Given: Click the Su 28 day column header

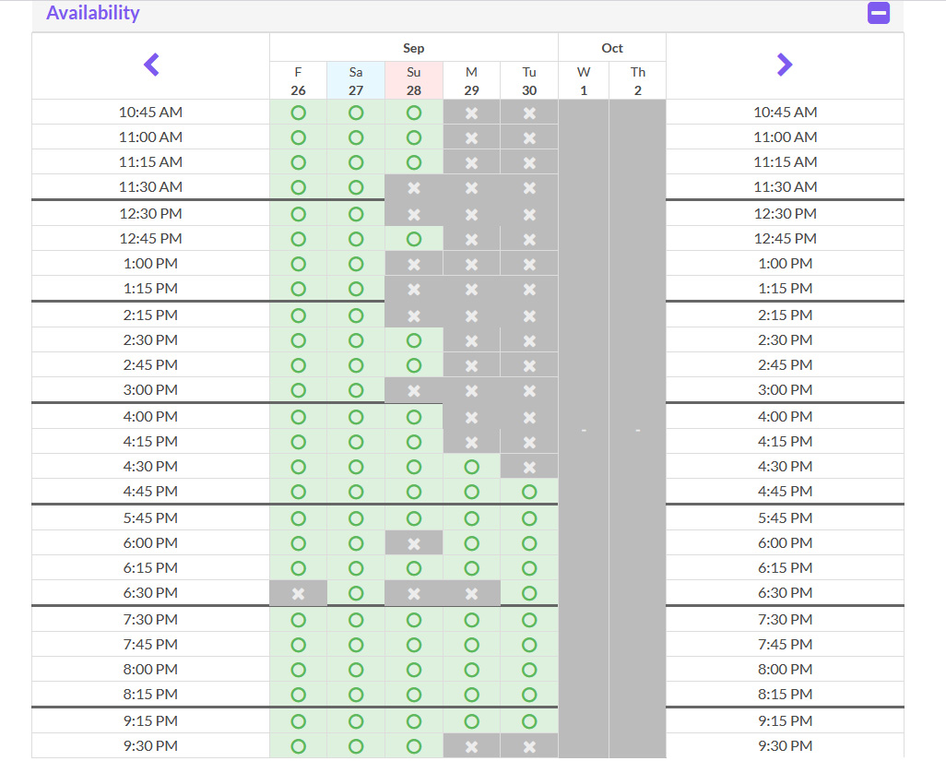Looking at the screenshot, I should pyautogui.click(x=414, y=81).
